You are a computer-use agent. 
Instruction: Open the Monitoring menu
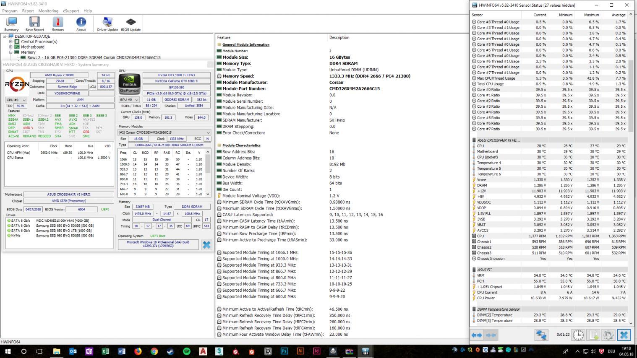(x=48, y=11)
